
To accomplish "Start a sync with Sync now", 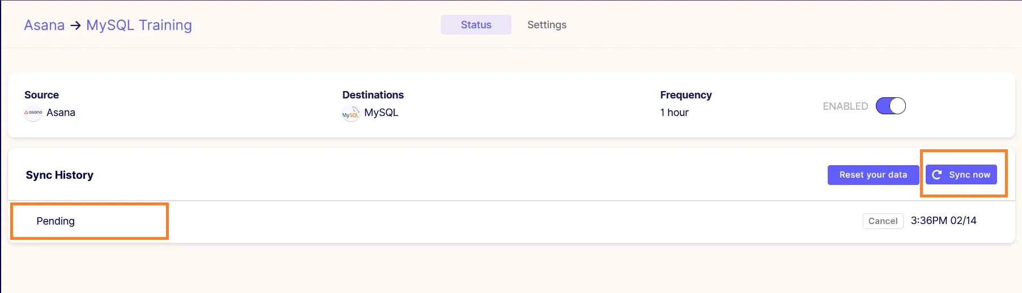I will [x=961, y=175].
